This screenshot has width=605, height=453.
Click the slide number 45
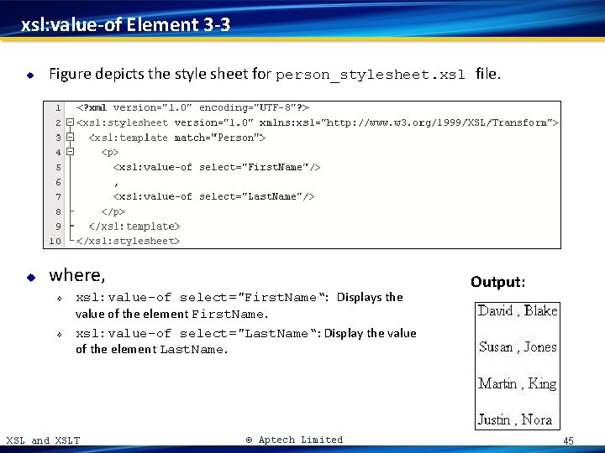(x=568, y=440)
